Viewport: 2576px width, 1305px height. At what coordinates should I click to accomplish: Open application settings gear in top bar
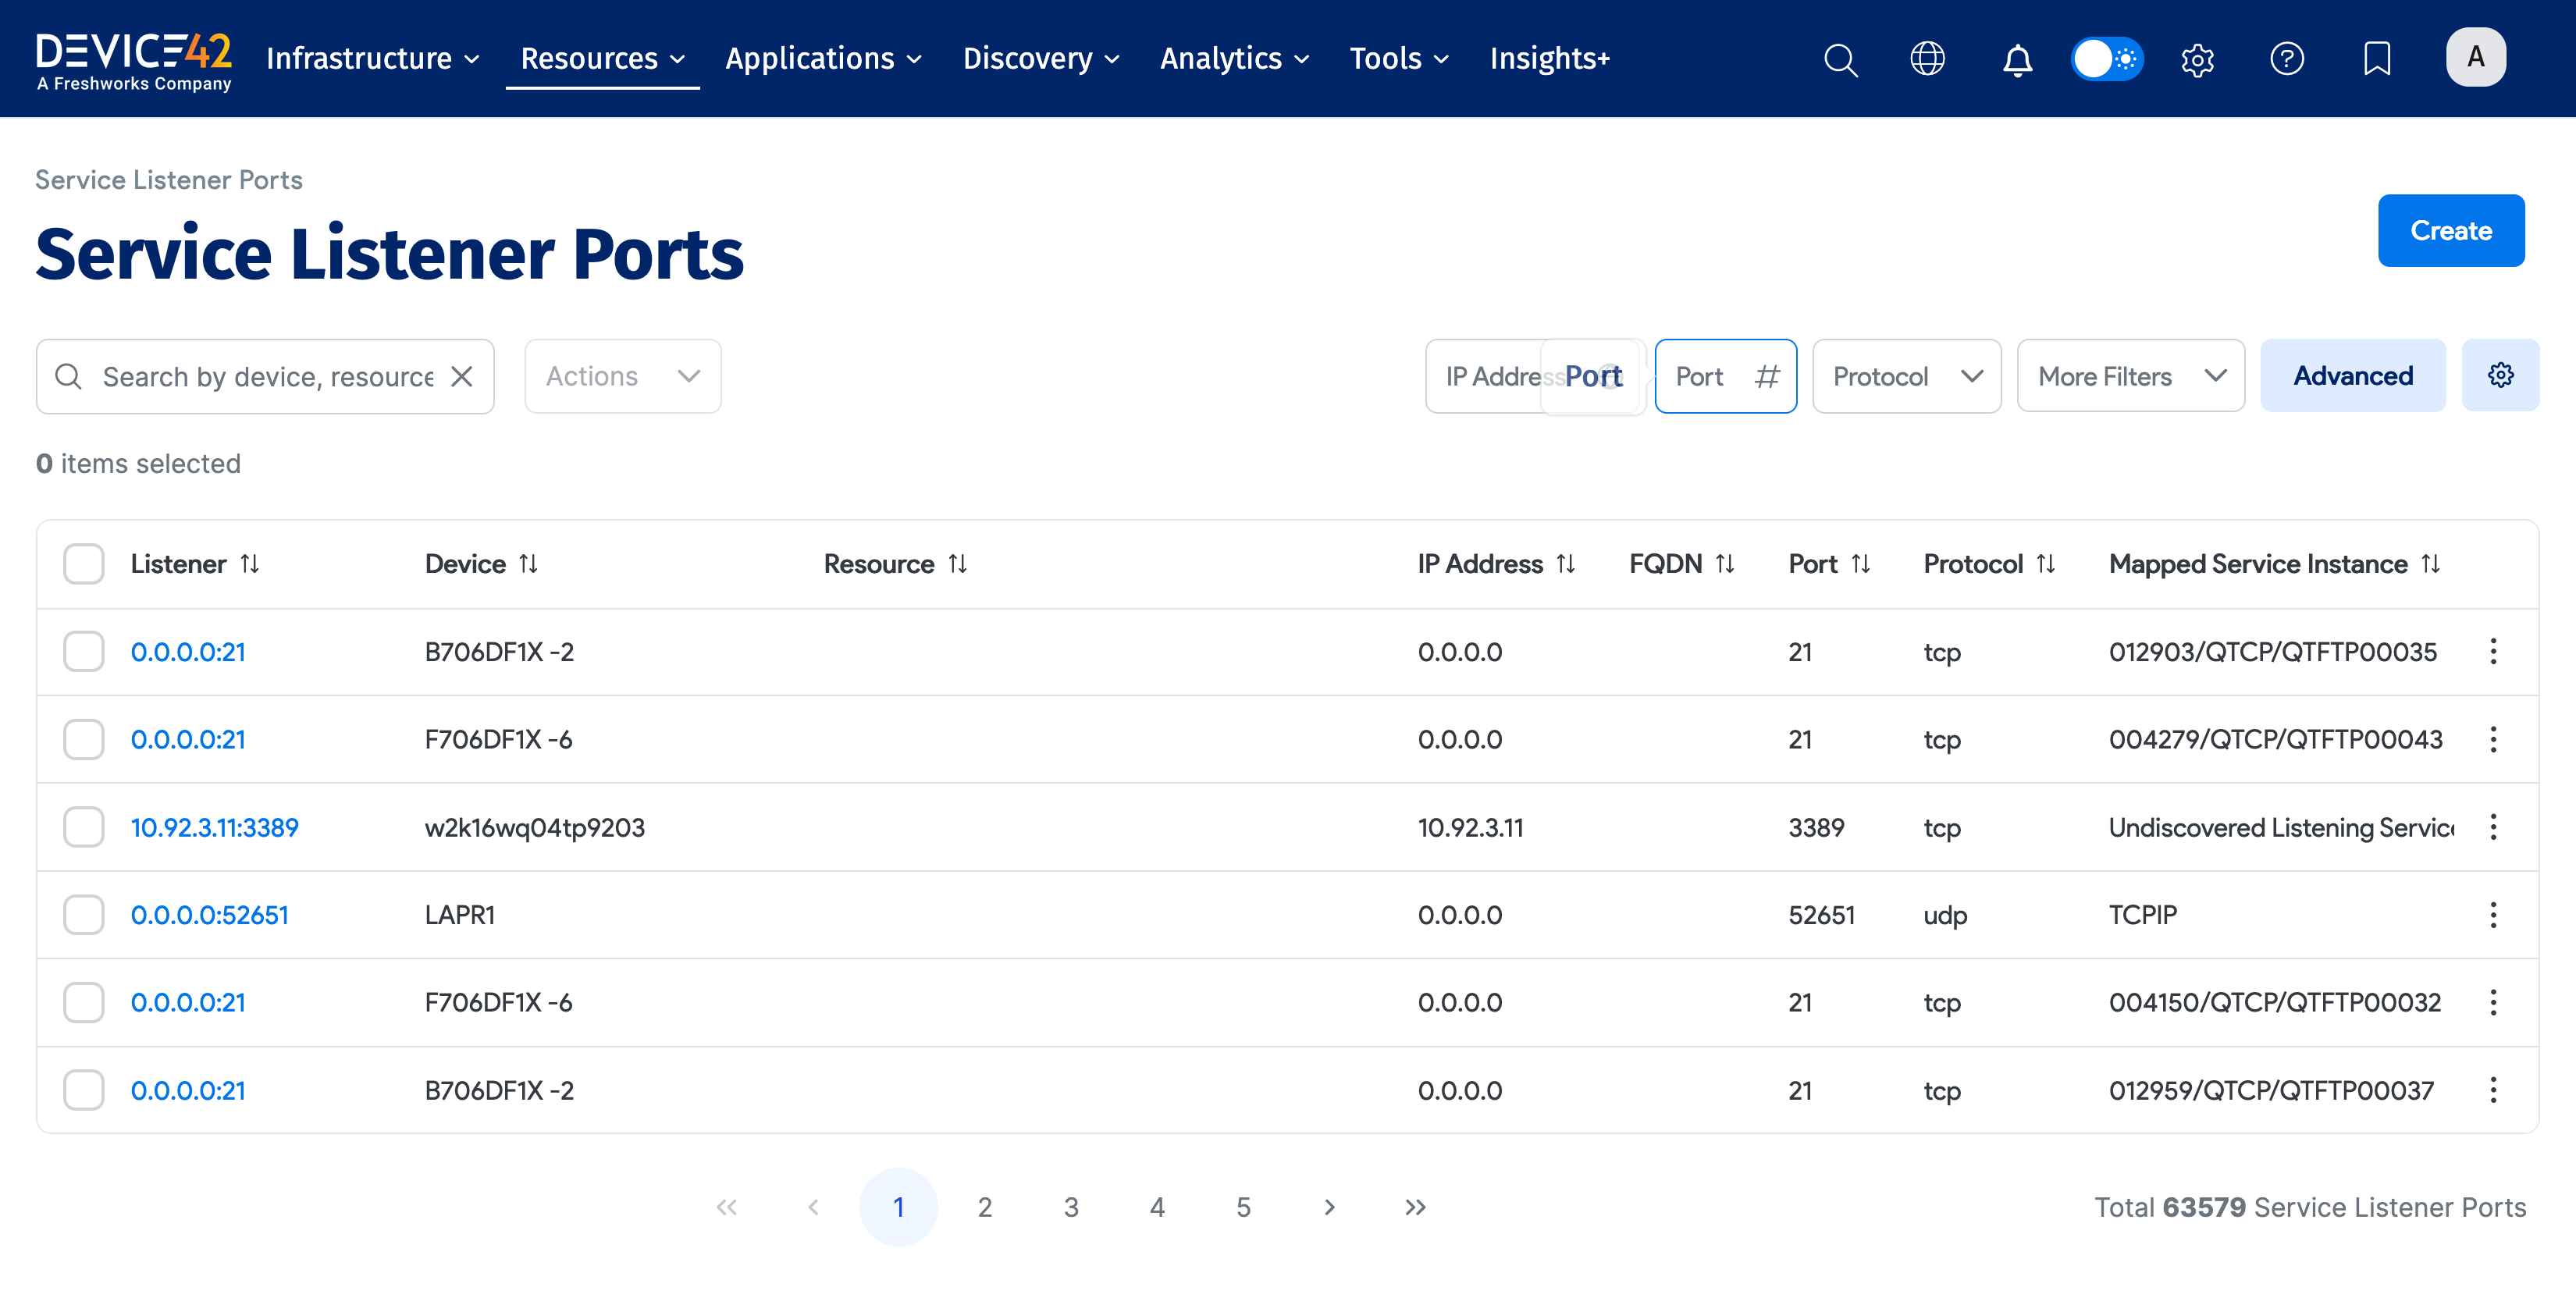(2197, 59)
